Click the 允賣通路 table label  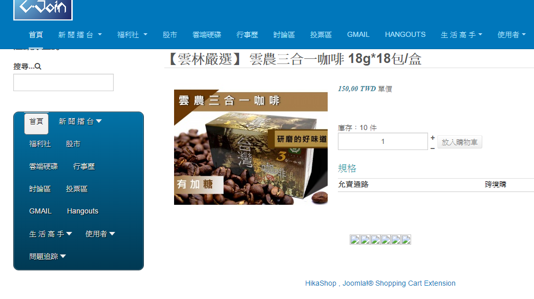[x=353, y=185]
